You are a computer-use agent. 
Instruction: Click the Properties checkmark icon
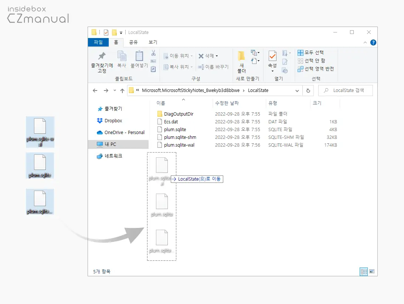click(x=272, y=56)
